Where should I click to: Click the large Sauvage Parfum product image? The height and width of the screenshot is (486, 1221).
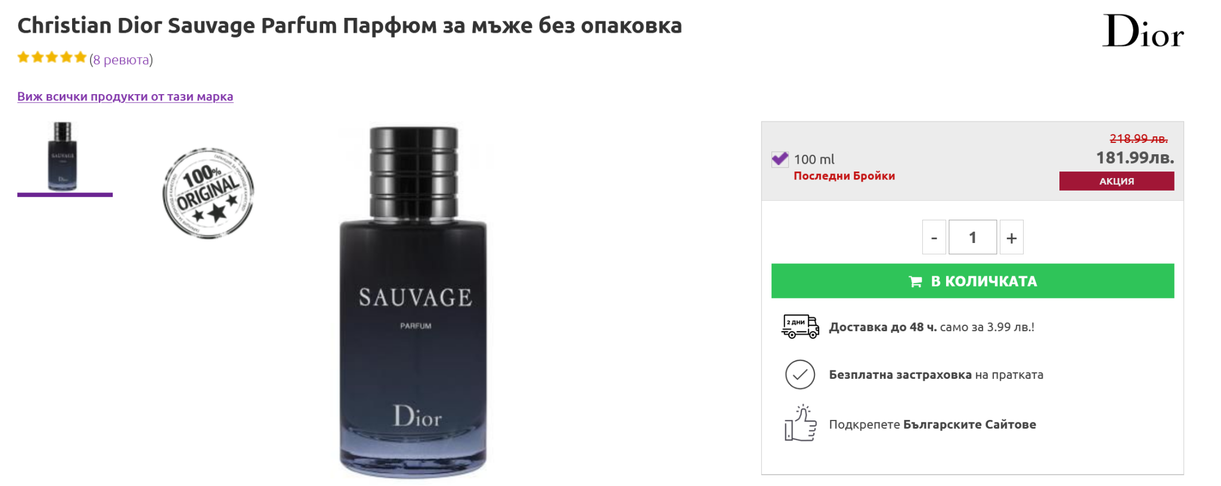coord(414,302)
